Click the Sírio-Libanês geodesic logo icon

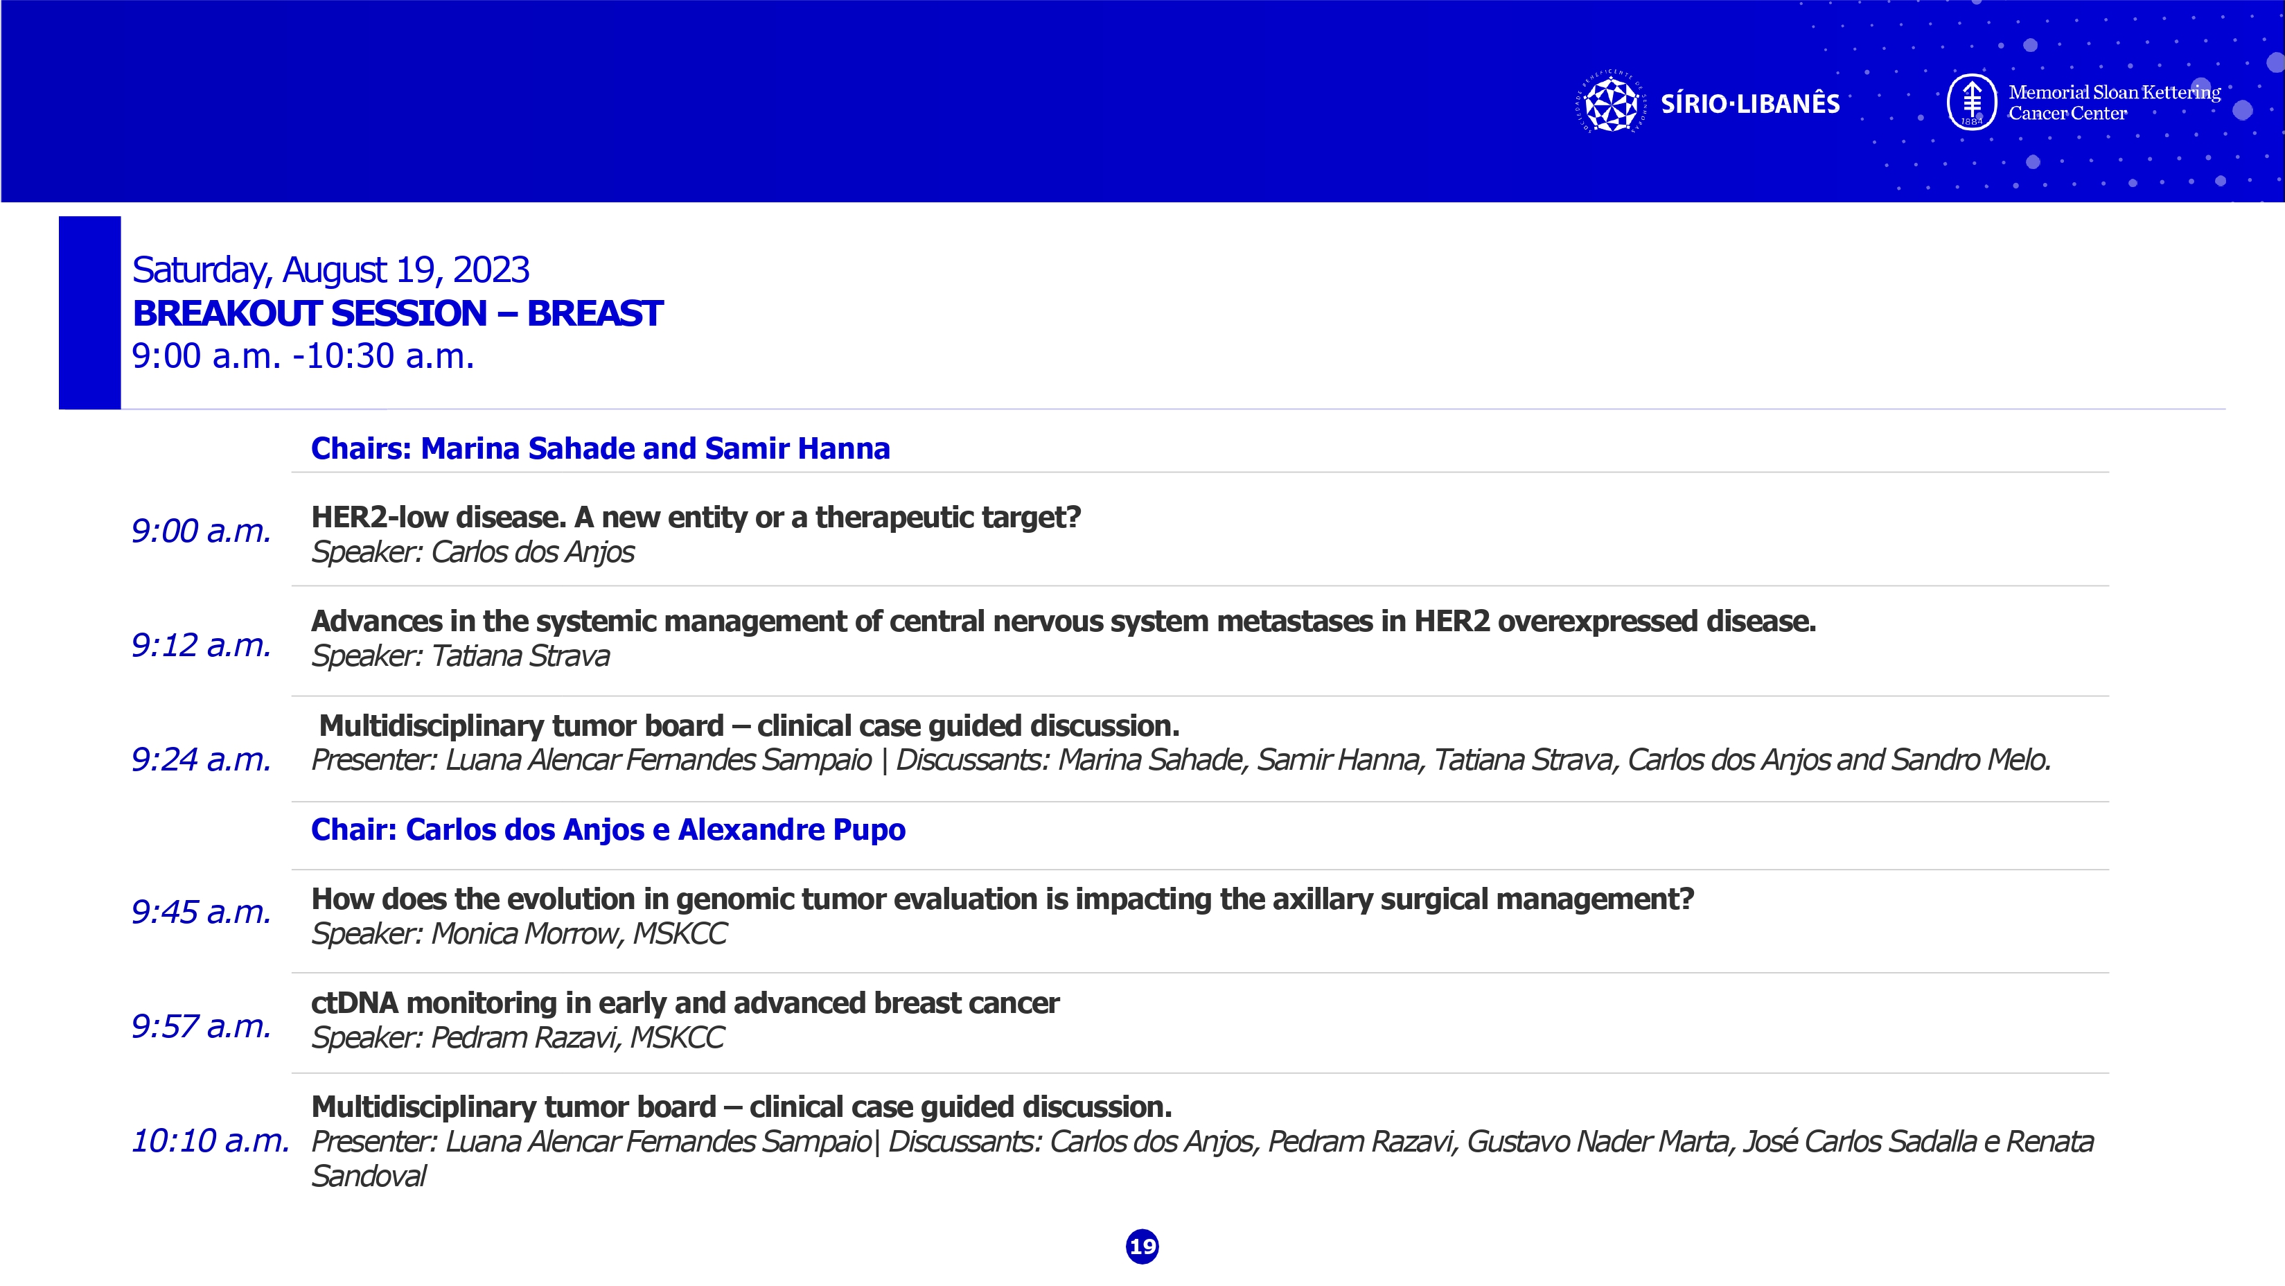tap(1611, 104)
